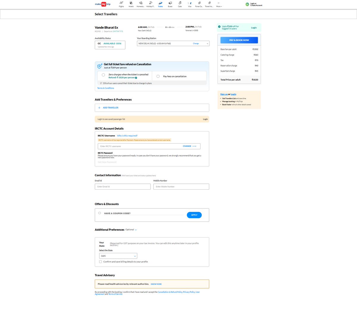Click Login in the discount banner
357x313 pixels.
[x=254, y=28]
